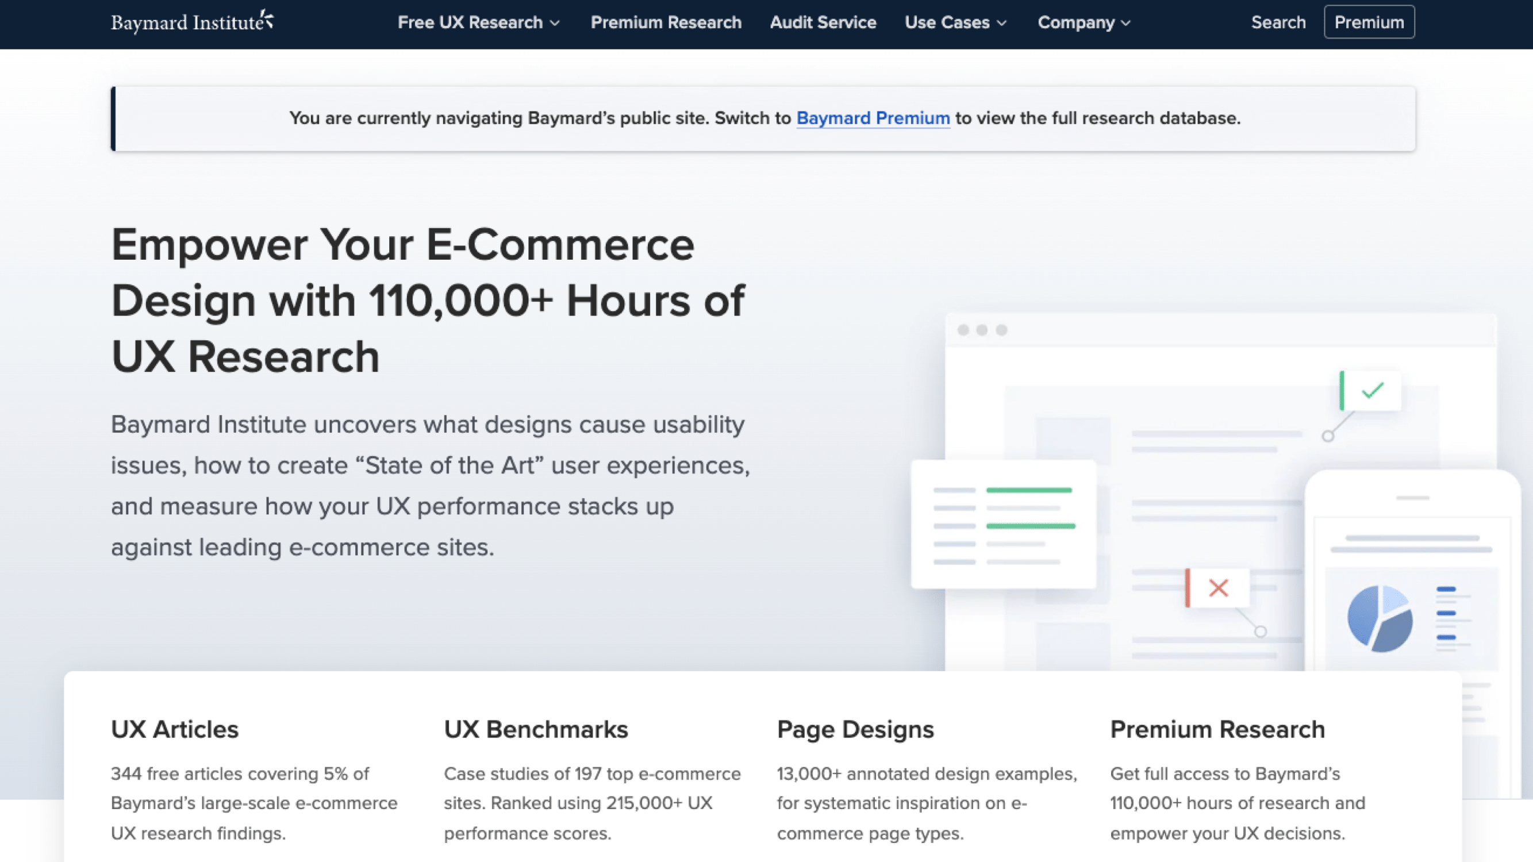Open the UX Articles section heading
Viewport: 1533px width, 862px height.
(174, 729)
